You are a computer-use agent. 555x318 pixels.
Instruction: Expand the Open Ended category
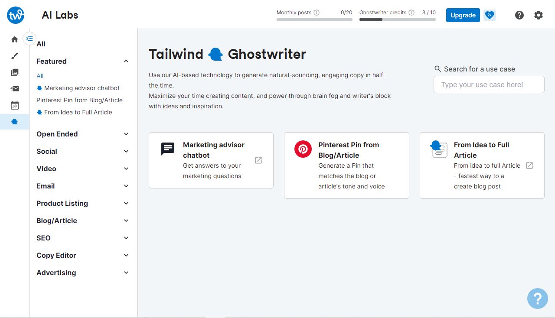pyautogui.click(x=126, y=134)
